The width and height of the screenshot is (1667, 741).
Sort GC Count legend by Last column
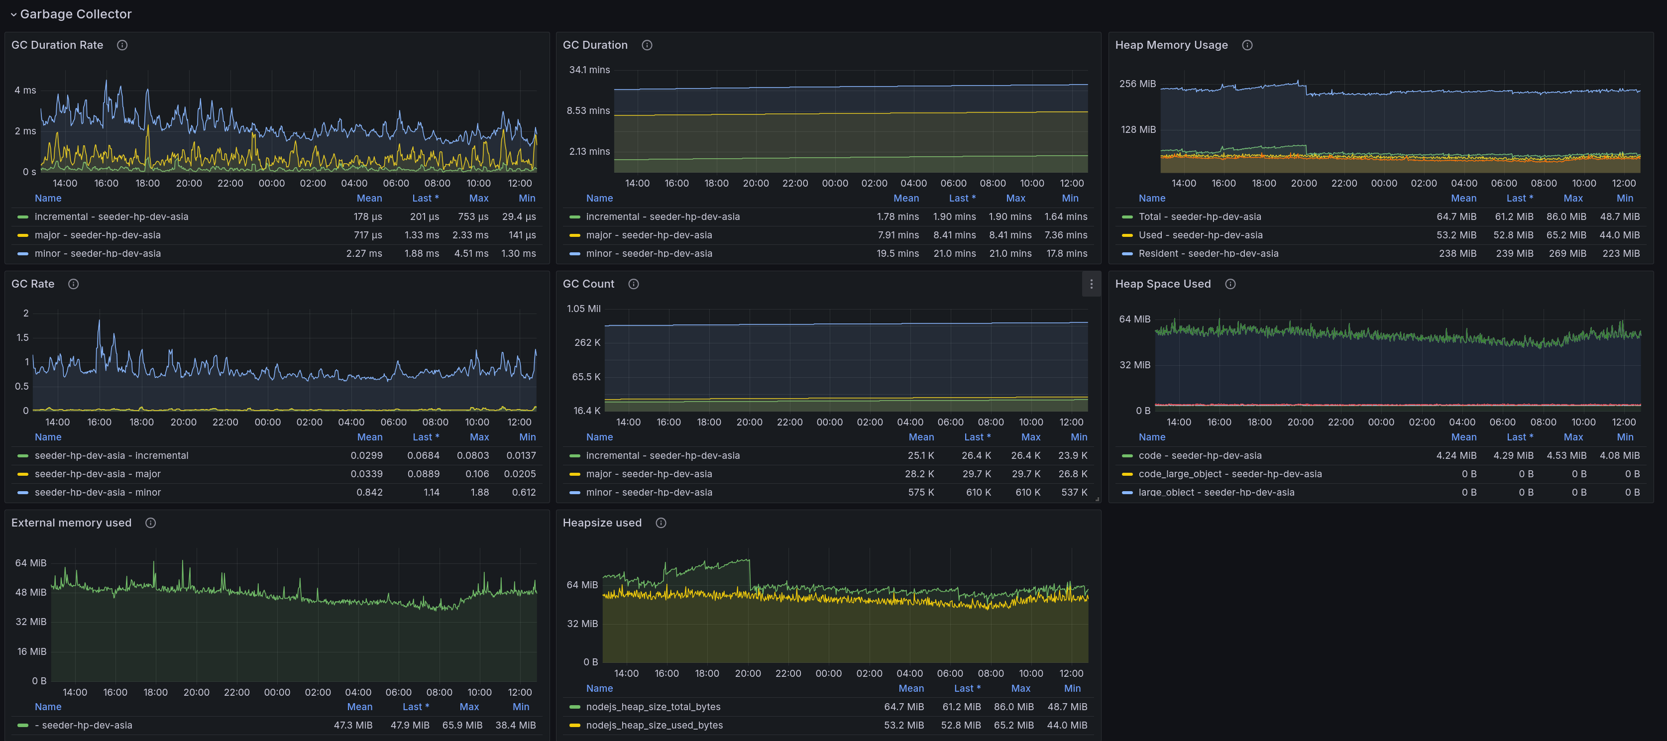pyautogui.click(x=977, y=437)
